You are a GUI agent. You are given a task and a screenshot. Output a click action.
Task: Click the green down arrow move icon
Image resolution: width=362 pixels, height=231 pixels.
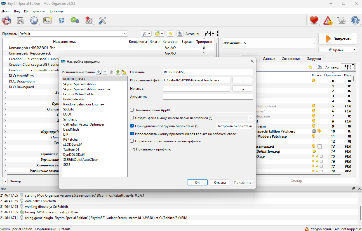118,72
